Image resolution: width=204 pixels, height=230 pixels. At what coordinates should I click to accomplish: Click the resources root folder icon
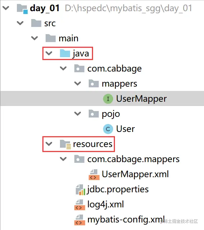[x=65, y=144]
